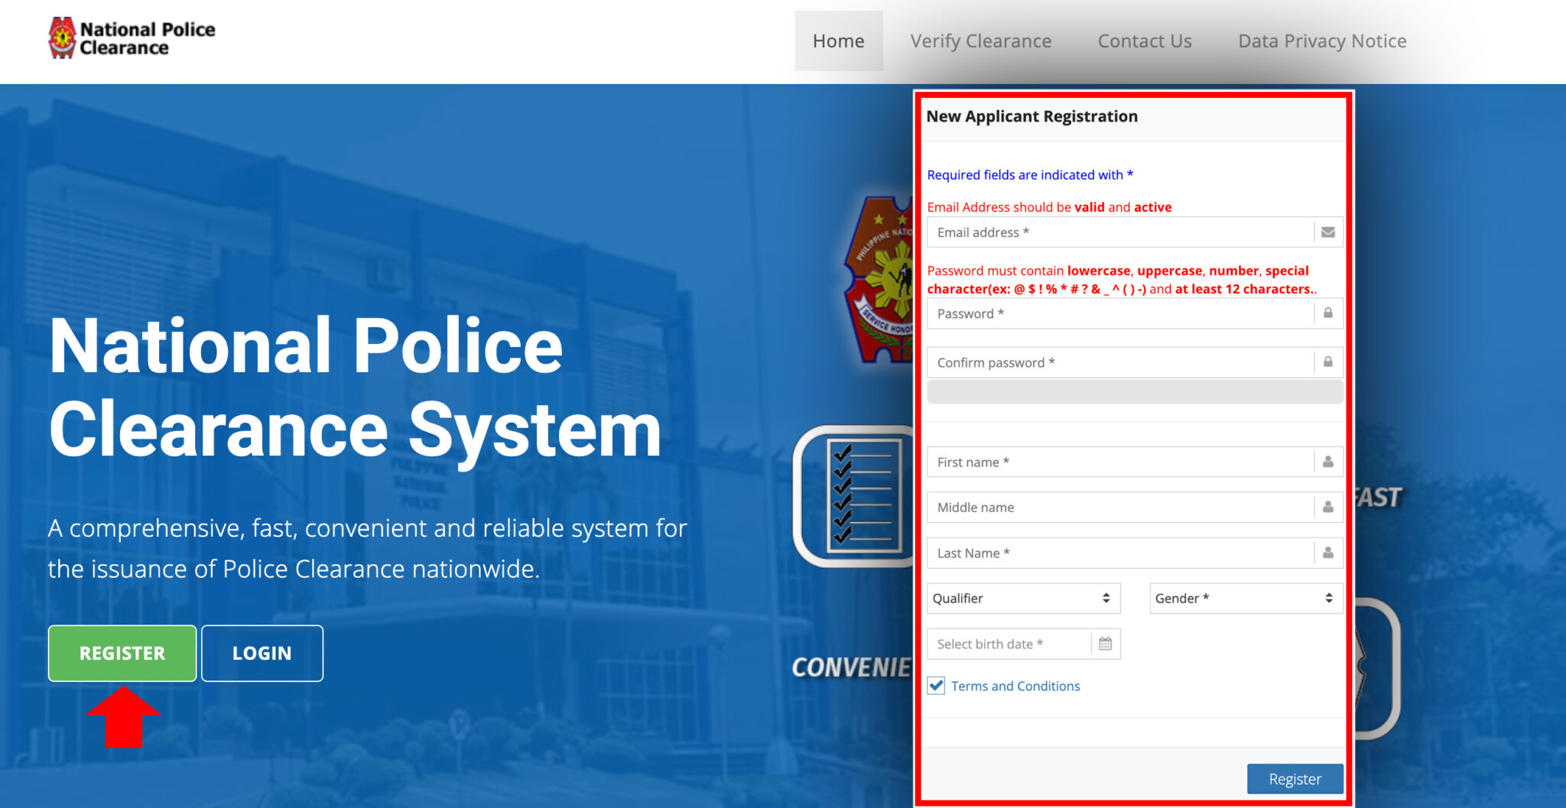Click the envelope icon in the email field
This screenshot has height=808, width=1566.
coord(1329,232)
